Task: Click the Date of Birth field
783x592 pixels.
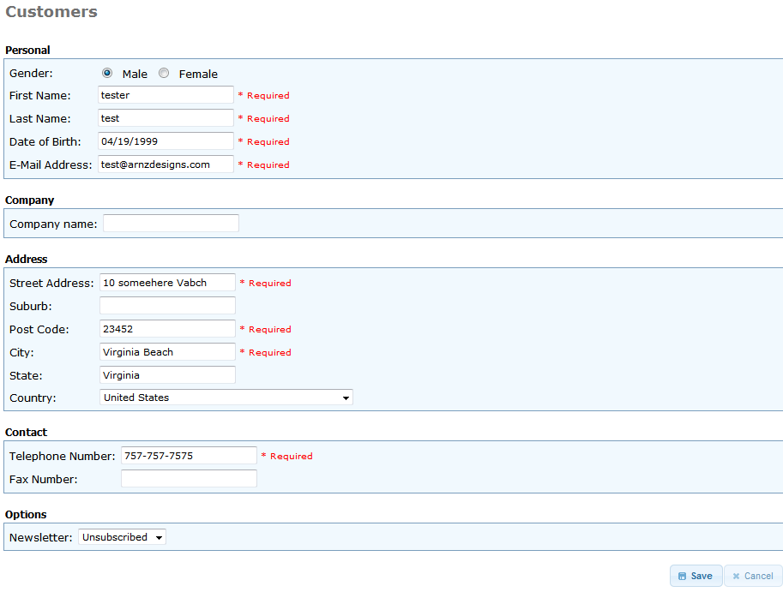Action: point(166,141)
